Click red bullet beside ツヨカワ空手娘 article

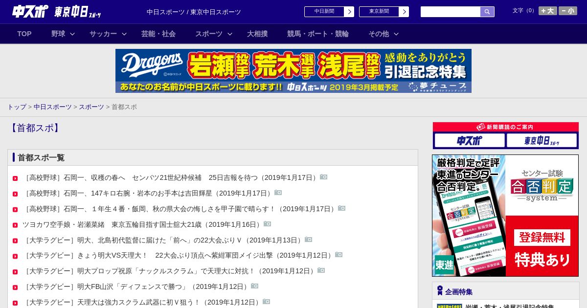point(15,225)
